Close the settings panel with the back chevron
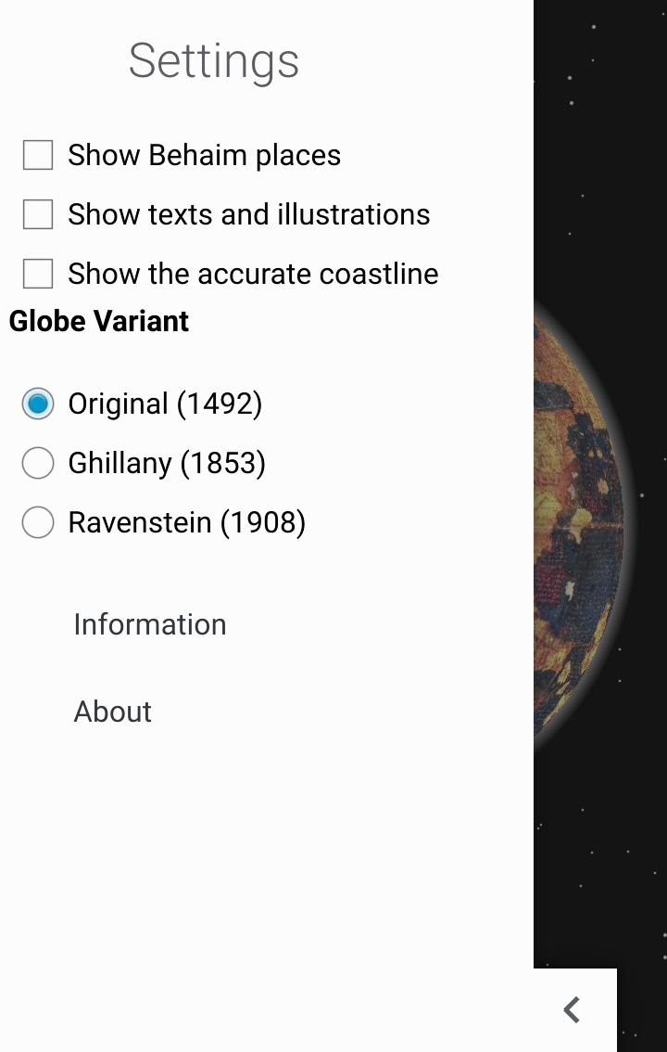 (573, 1009)
